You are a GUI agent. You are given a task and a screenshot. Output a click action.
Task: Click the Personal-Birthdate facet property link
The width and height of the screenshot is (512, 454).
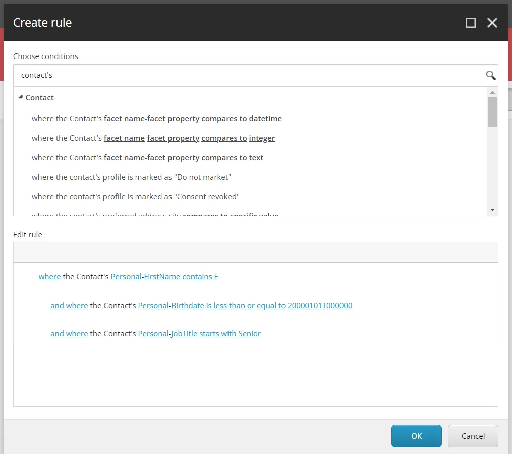coord(188,306)
